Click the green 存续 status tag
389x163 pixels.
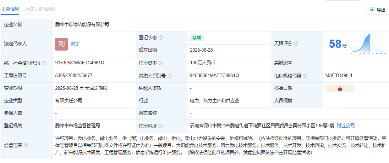point(197,37)
